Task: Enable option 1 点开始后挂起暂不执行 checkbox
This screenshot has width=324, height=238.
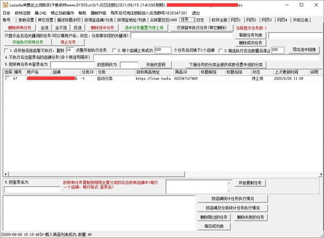Action: click(x=6, y=50)
